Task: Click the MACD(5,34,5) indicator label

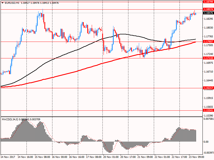Action: (x=10, y=119)
